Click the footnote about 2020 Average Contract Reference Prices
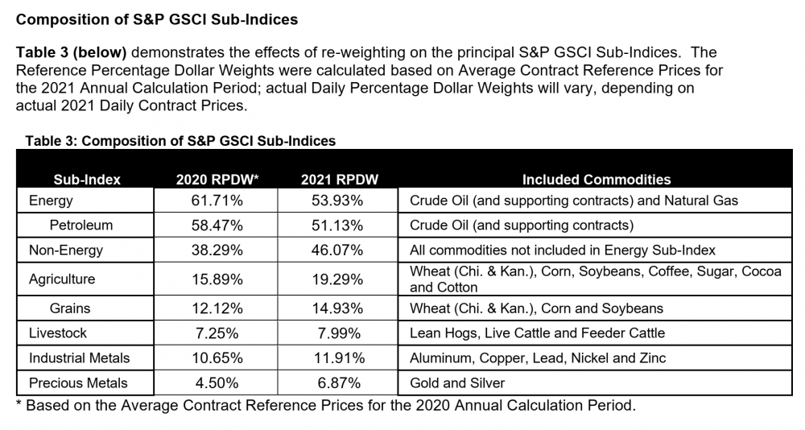Viewport: 805px width, 430px height. [325, 405]
